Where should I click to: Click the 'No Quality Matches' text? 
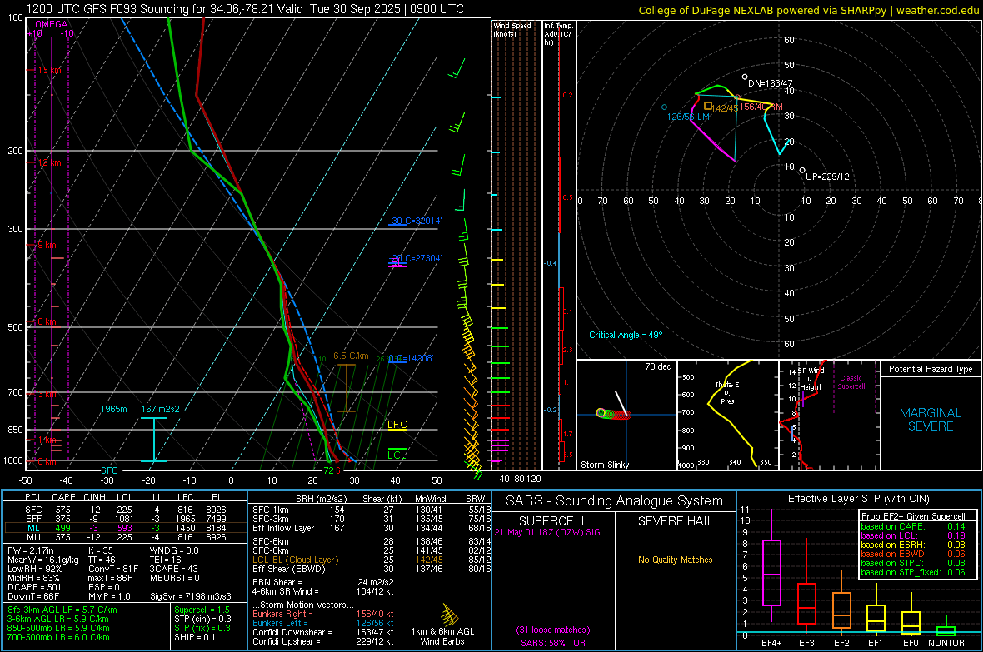click(675, 560)
